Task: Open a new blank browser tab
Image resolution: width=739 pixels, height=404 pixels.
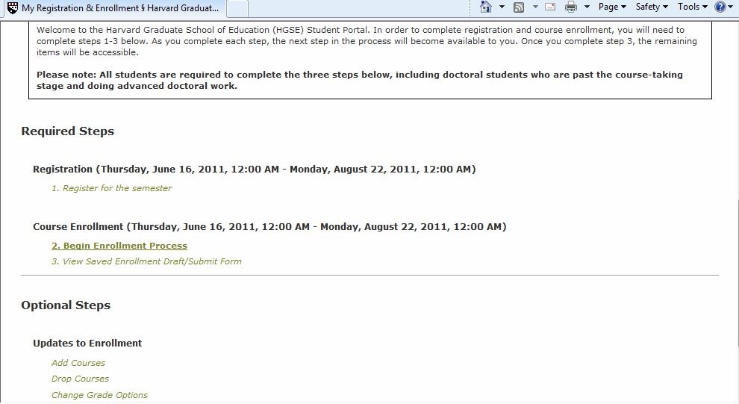Action: (237, 8)
